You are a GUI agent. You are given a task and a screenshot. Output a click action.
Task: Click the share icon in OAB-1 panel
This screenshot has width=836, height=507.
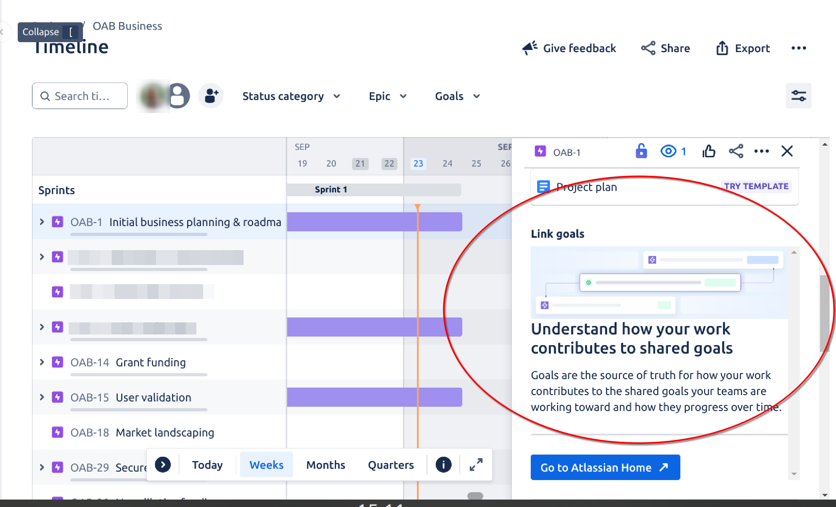coord(736,151)
